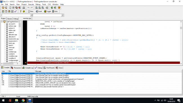Click project tree horizontal scroll right arrow

coord(17,64)
